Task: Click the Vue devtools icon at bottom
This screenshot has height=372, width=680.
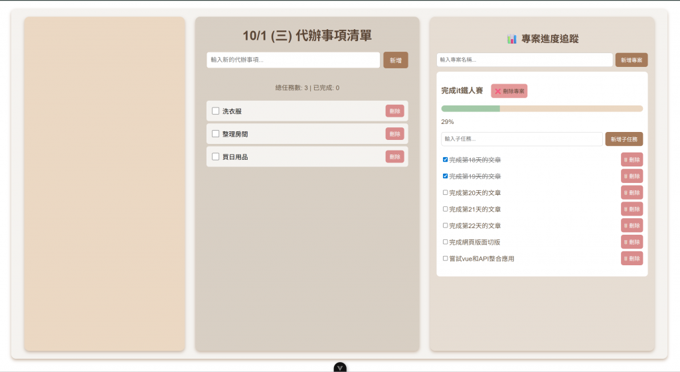Action: [340, 367]
